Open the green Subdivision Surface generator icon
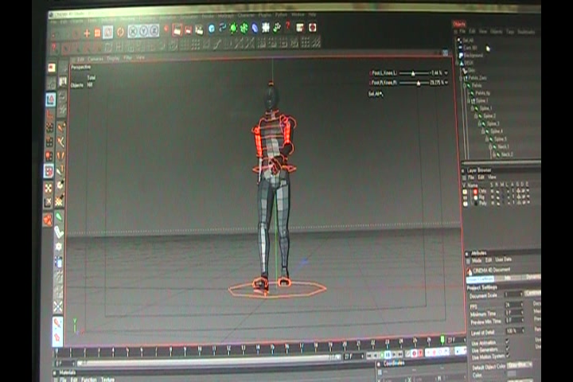The image size is (573, 382). 233,28
